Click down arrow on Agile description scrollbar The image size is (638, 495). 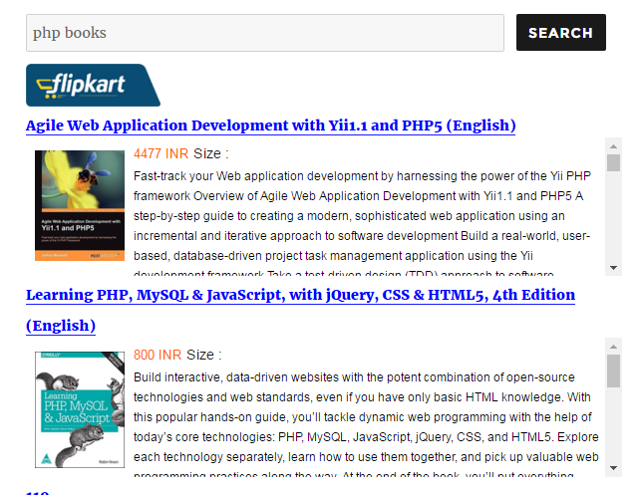click(x=613, y=268)
